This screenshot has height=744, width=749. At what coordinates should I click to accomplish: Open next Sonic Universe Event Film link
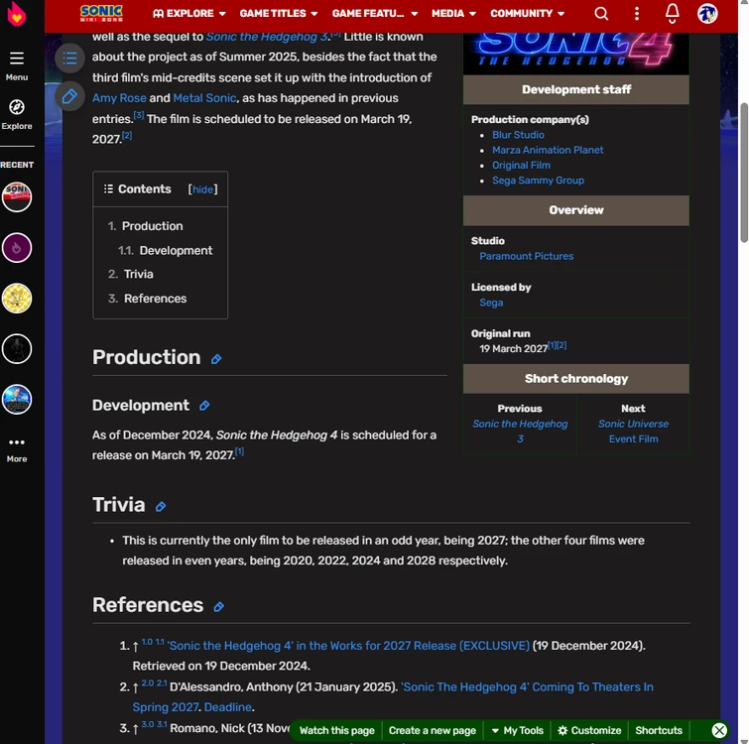633,432
